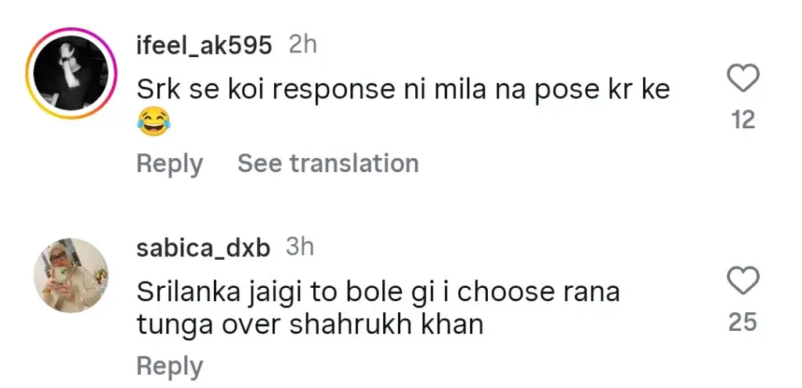Click the 3h timestamp
This screenshot has width=802, height=388.
[x=300, y=248]
